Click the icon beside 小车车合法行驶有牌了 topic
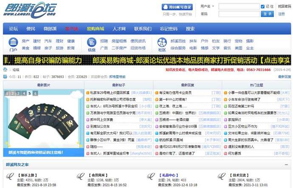 (225, 100)
